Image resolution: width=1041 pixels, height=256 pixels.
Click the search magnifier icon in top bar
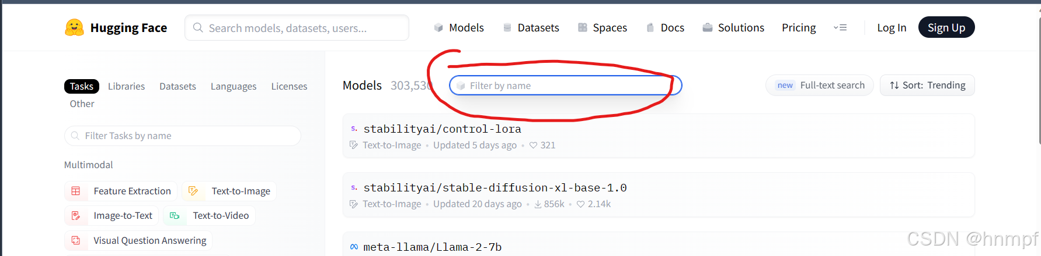198,27
